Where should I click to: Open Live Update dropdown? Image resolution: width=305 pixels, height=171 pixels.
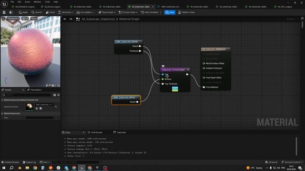coord(85,12)
